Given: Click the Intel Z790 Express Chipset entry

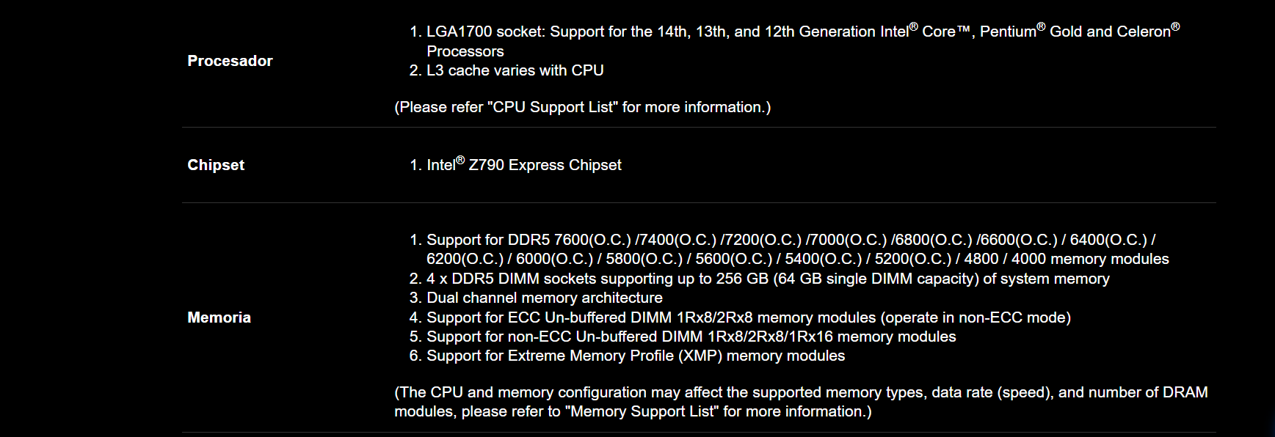Looking at the screenshot, I should (x=523, y=165).
